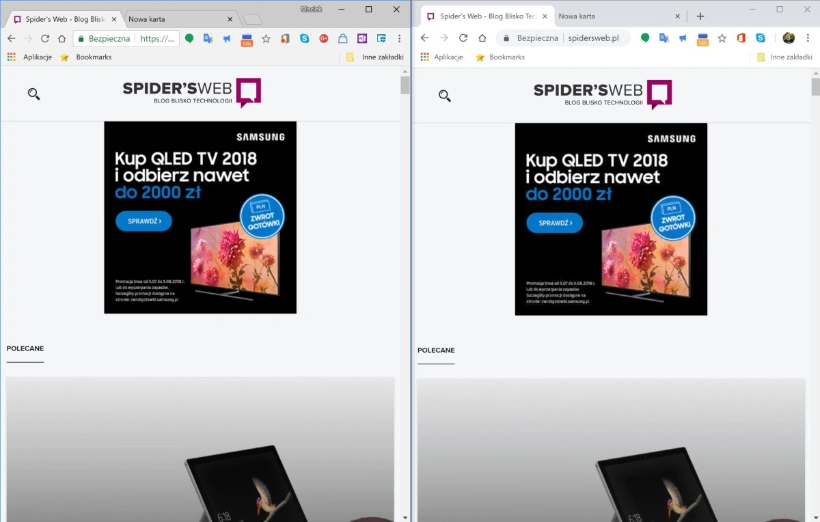This screenshot has height=522, width=820.
Task: Open new tab with plus in right window
Action: 700,16
